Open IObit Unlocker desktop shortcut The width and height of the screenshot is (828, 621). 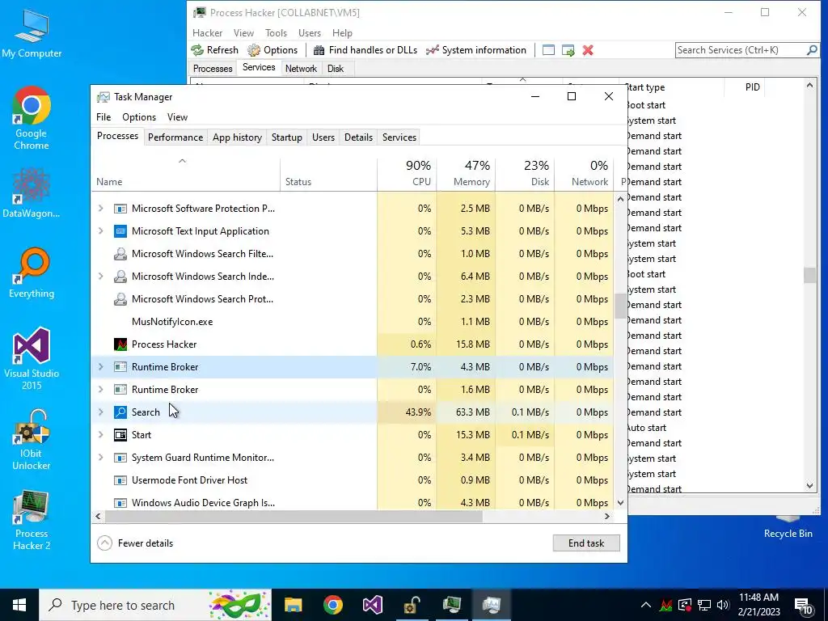coord(32,439)
